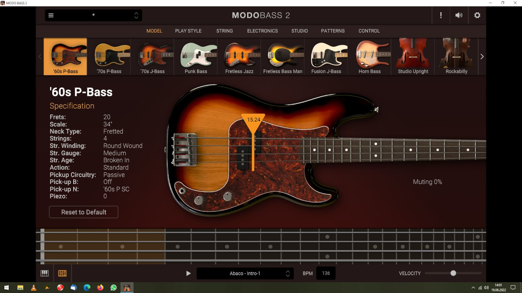The image size is (522, 293).
Task: Click the Specification heading
Action: point(72,106)
